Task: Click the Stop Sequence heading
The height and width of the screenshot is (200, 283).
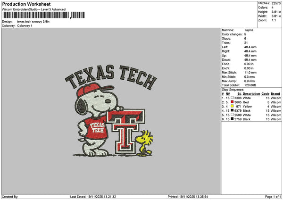Action: tap(233, 90)
